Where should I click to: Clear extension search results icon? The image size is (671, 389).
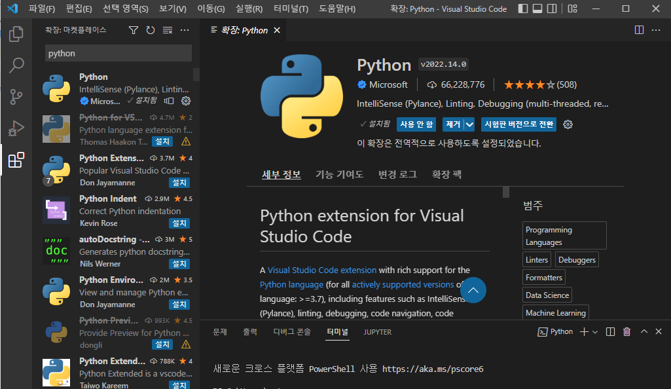pyautogui.click(x=168, y=30)
